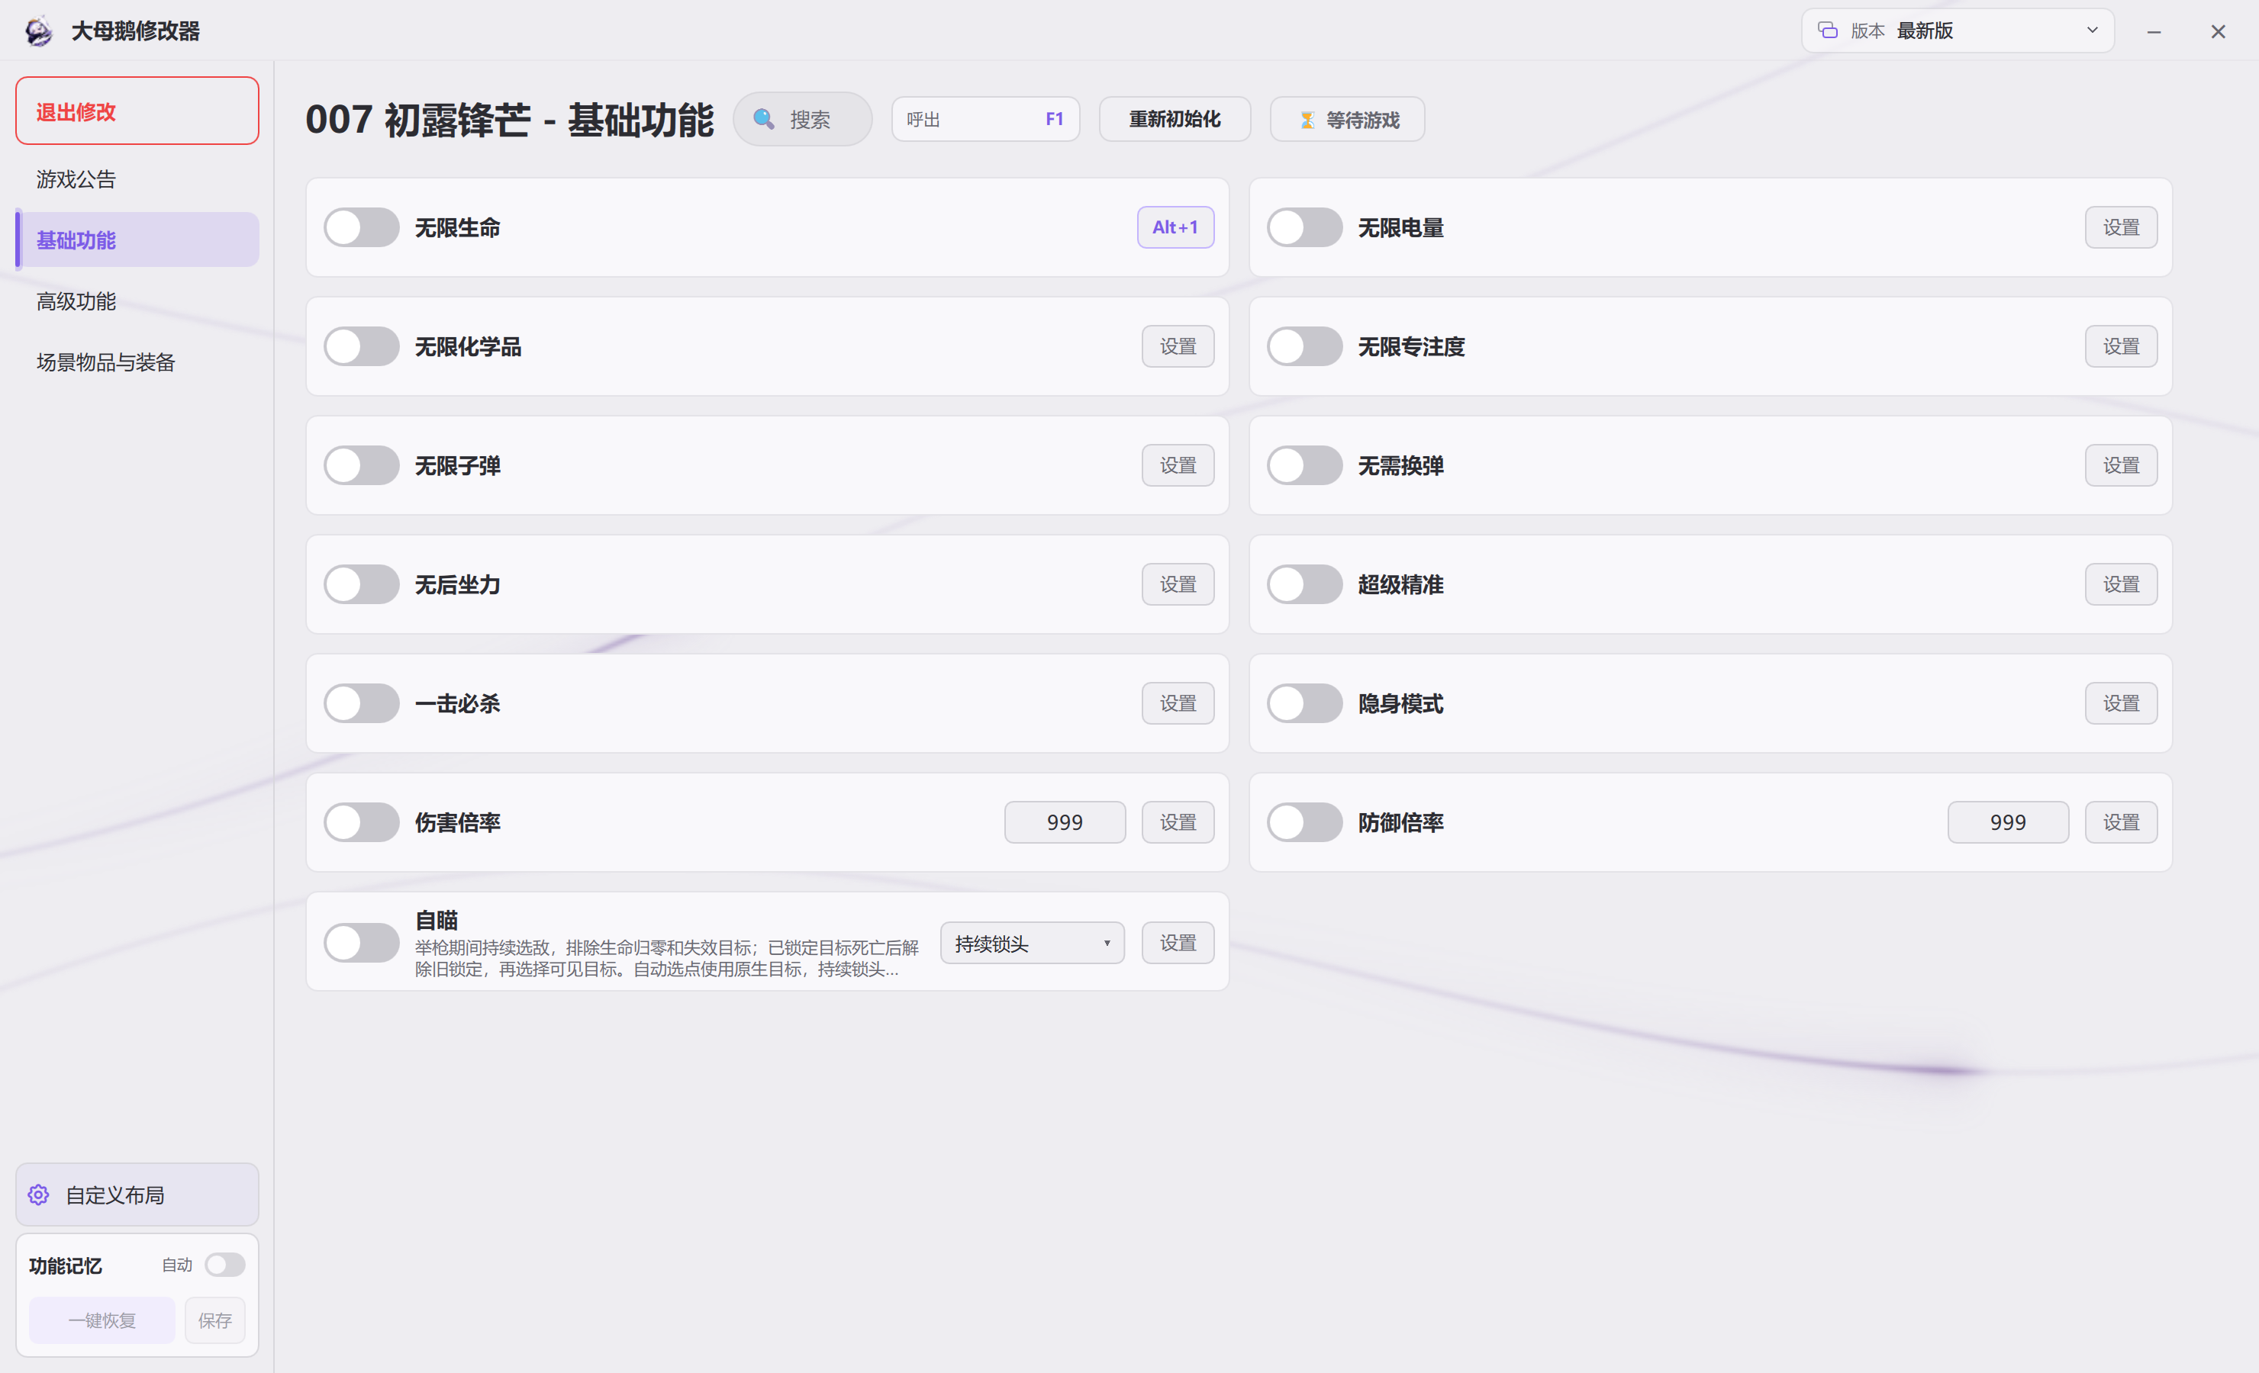Select 基础功能 in the sidebar
2259x1373 pixels.
137,240
